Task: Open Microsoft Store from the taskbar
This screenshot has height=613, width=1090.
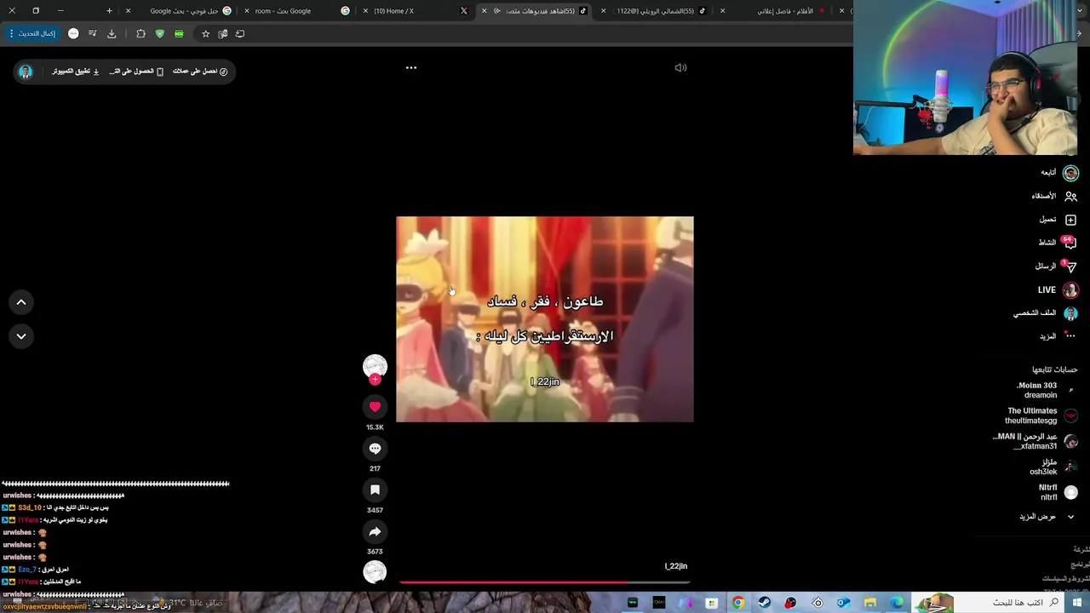Action: point(712,603)
